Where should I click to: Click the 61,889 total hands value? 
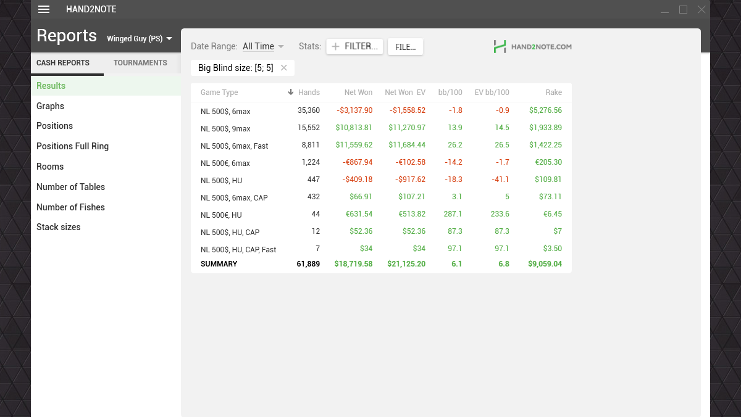308,264
